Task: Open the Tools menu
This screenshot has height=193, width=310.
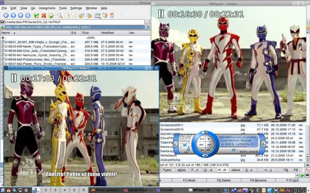Action: tap(63, 8)
